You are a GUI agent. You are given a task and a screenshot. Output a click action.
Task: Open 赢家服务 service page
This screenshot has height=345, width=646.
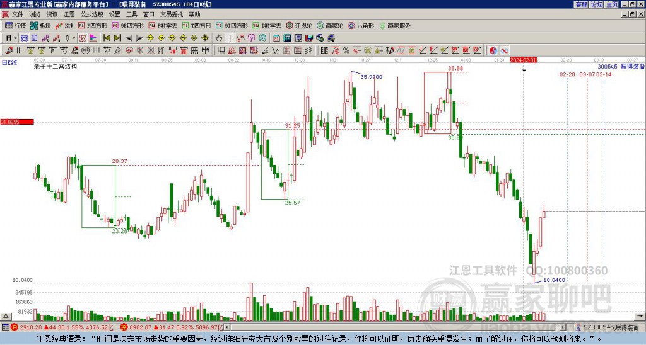point(395,25)
